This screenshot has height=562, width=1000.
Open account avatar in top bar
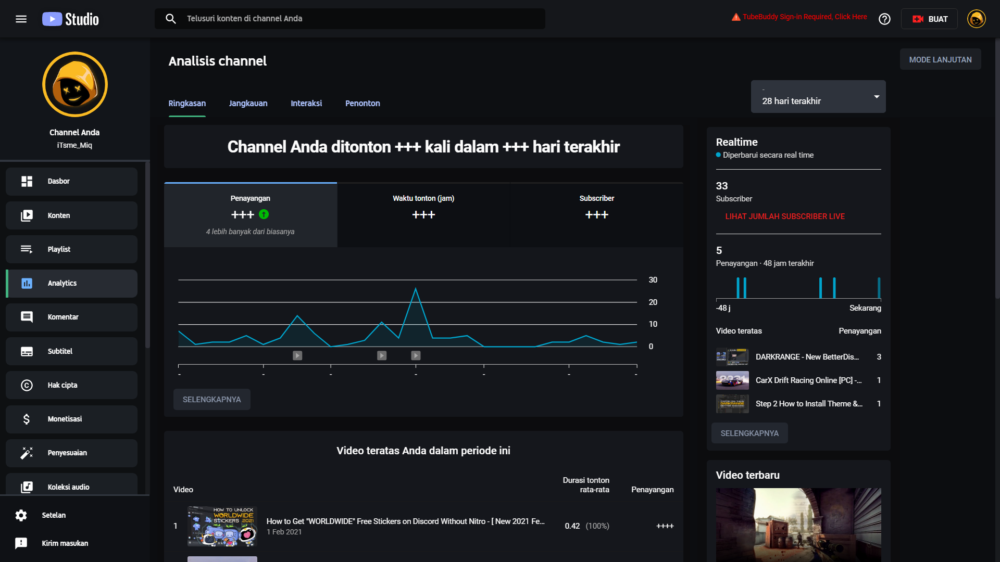[x=976, y=19]
